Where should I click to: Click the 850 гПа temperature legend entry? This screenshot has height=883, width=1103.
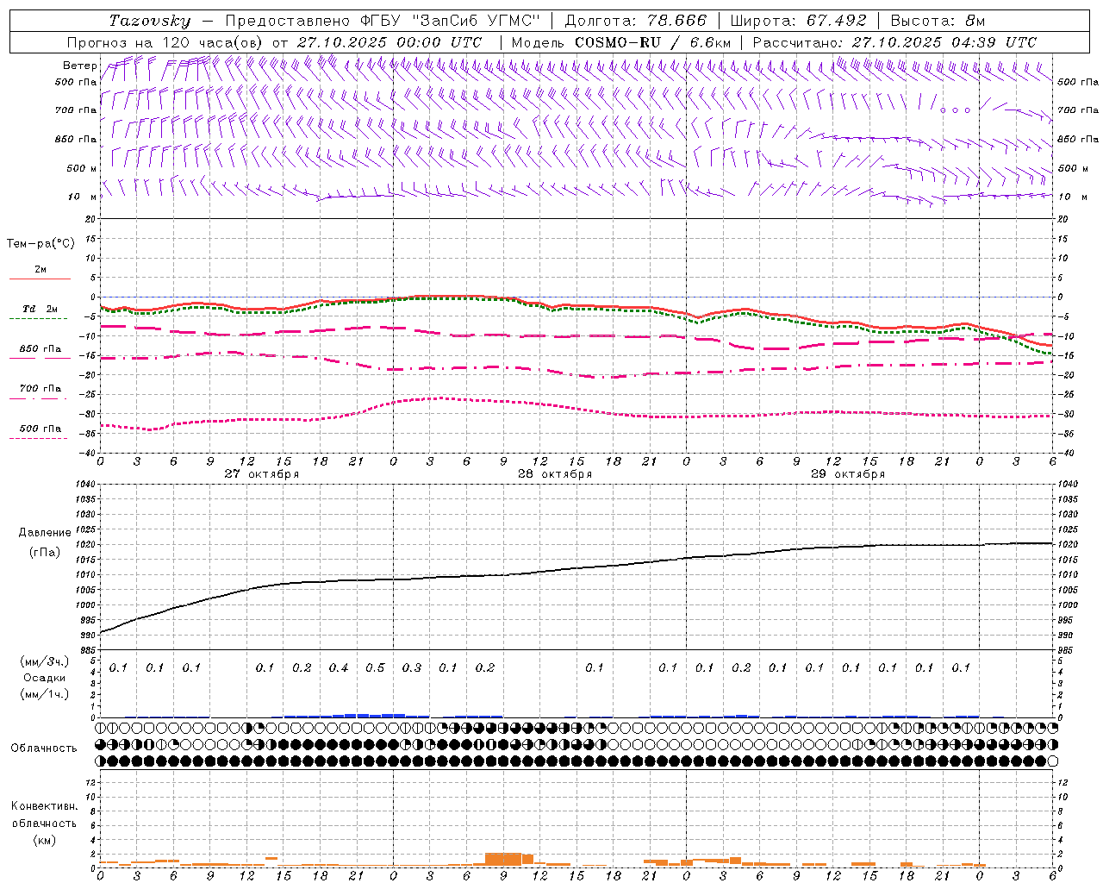[x=40, y=349]
